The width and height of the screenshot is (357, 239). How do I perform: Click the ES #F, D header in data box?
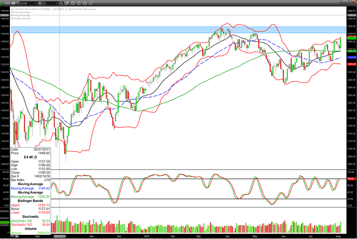(x=30, y=157)
